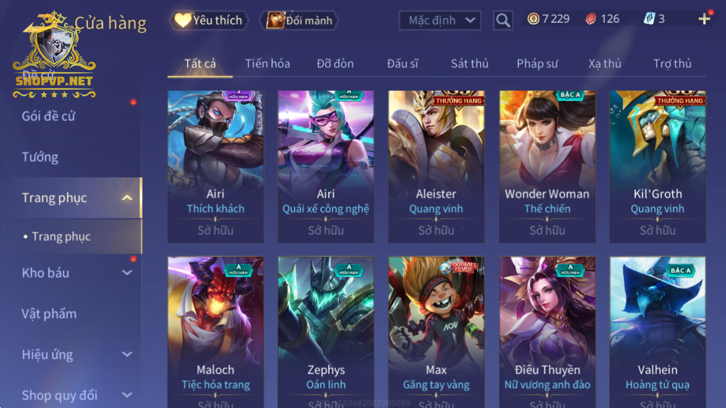The height and width of the screenshot is (408, 726).
Task: Select the Sát thủ tab
Action: tap(469, 63)
